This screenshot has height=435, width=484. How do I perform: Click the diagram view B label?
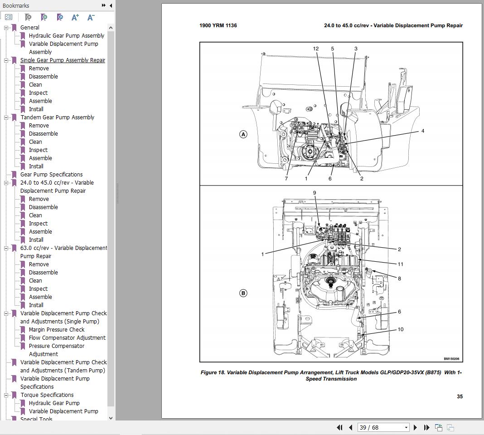(243, 293)
